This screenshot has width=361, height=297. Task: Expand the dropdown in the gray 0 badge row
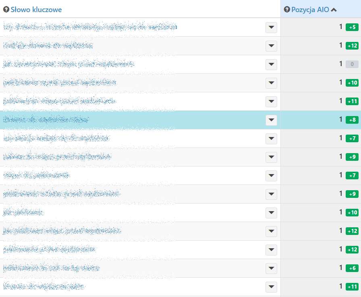click(271, 64)
